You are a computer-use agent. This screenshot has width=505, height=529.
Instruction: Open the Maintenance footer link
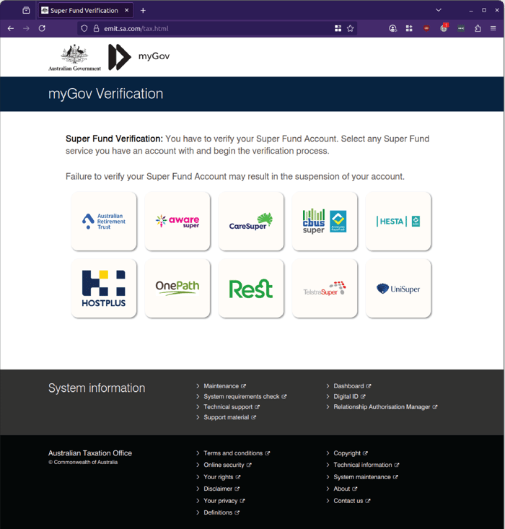[224, 386]
